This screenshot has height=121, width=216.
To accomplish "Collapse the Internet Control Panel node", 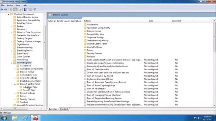I will (15, 84).
